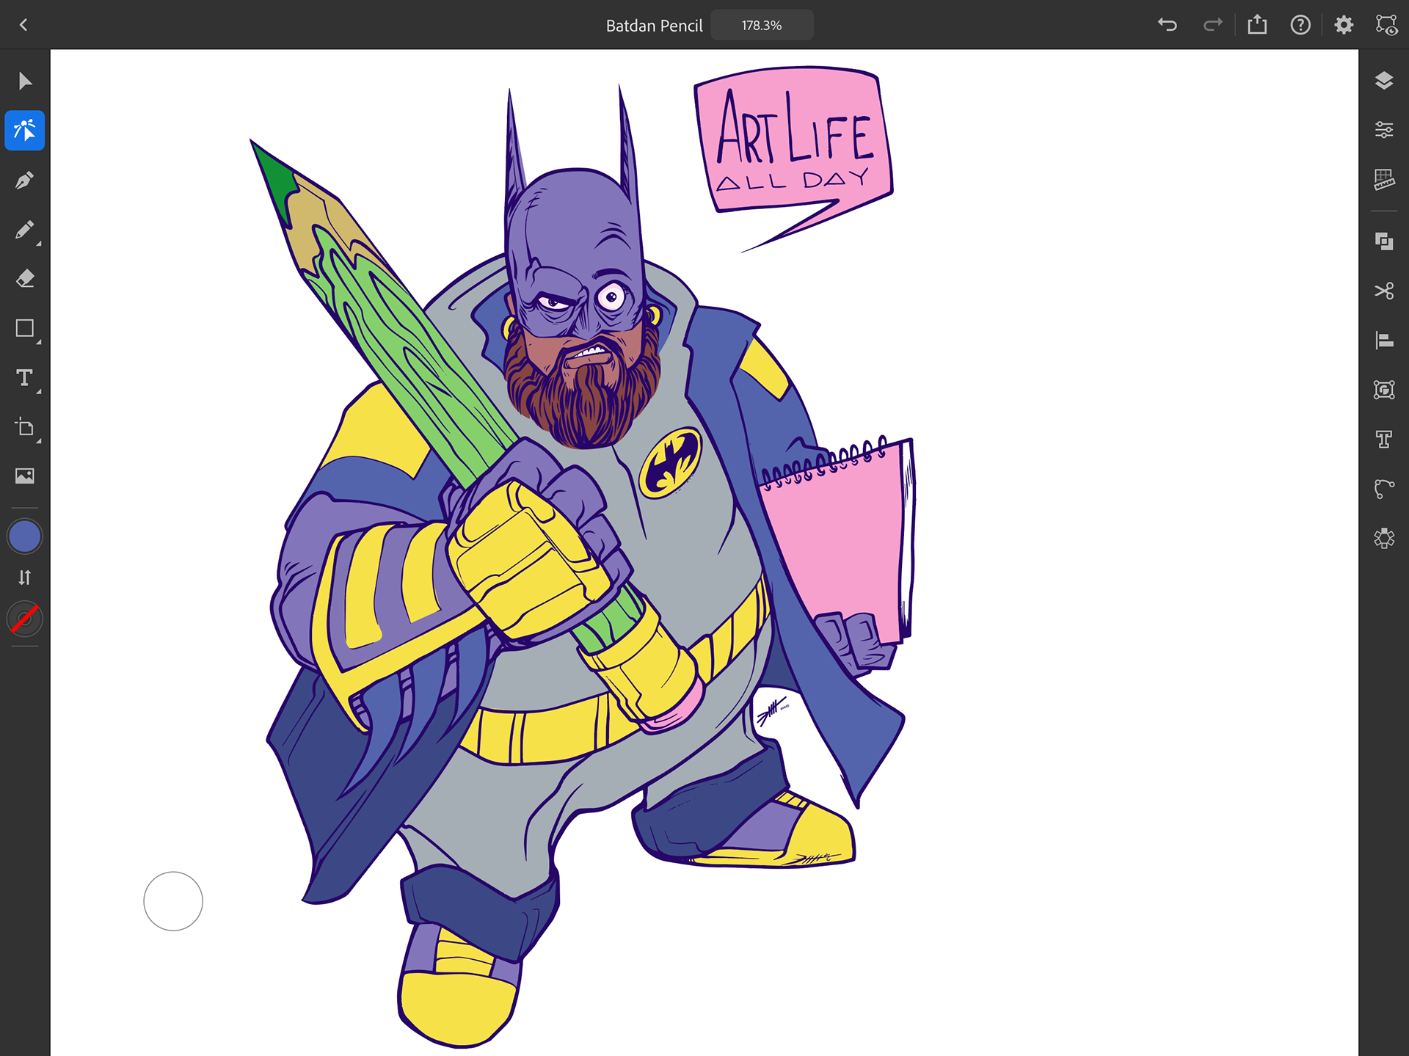Viewport: 1409px width, 1056px height.
Task: Open the Combine shapes panel
Action: click(x=1384, y=241)
